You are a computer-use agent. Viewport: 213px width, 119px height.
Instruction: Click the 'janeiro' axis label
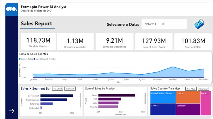[x=33, y=79]
